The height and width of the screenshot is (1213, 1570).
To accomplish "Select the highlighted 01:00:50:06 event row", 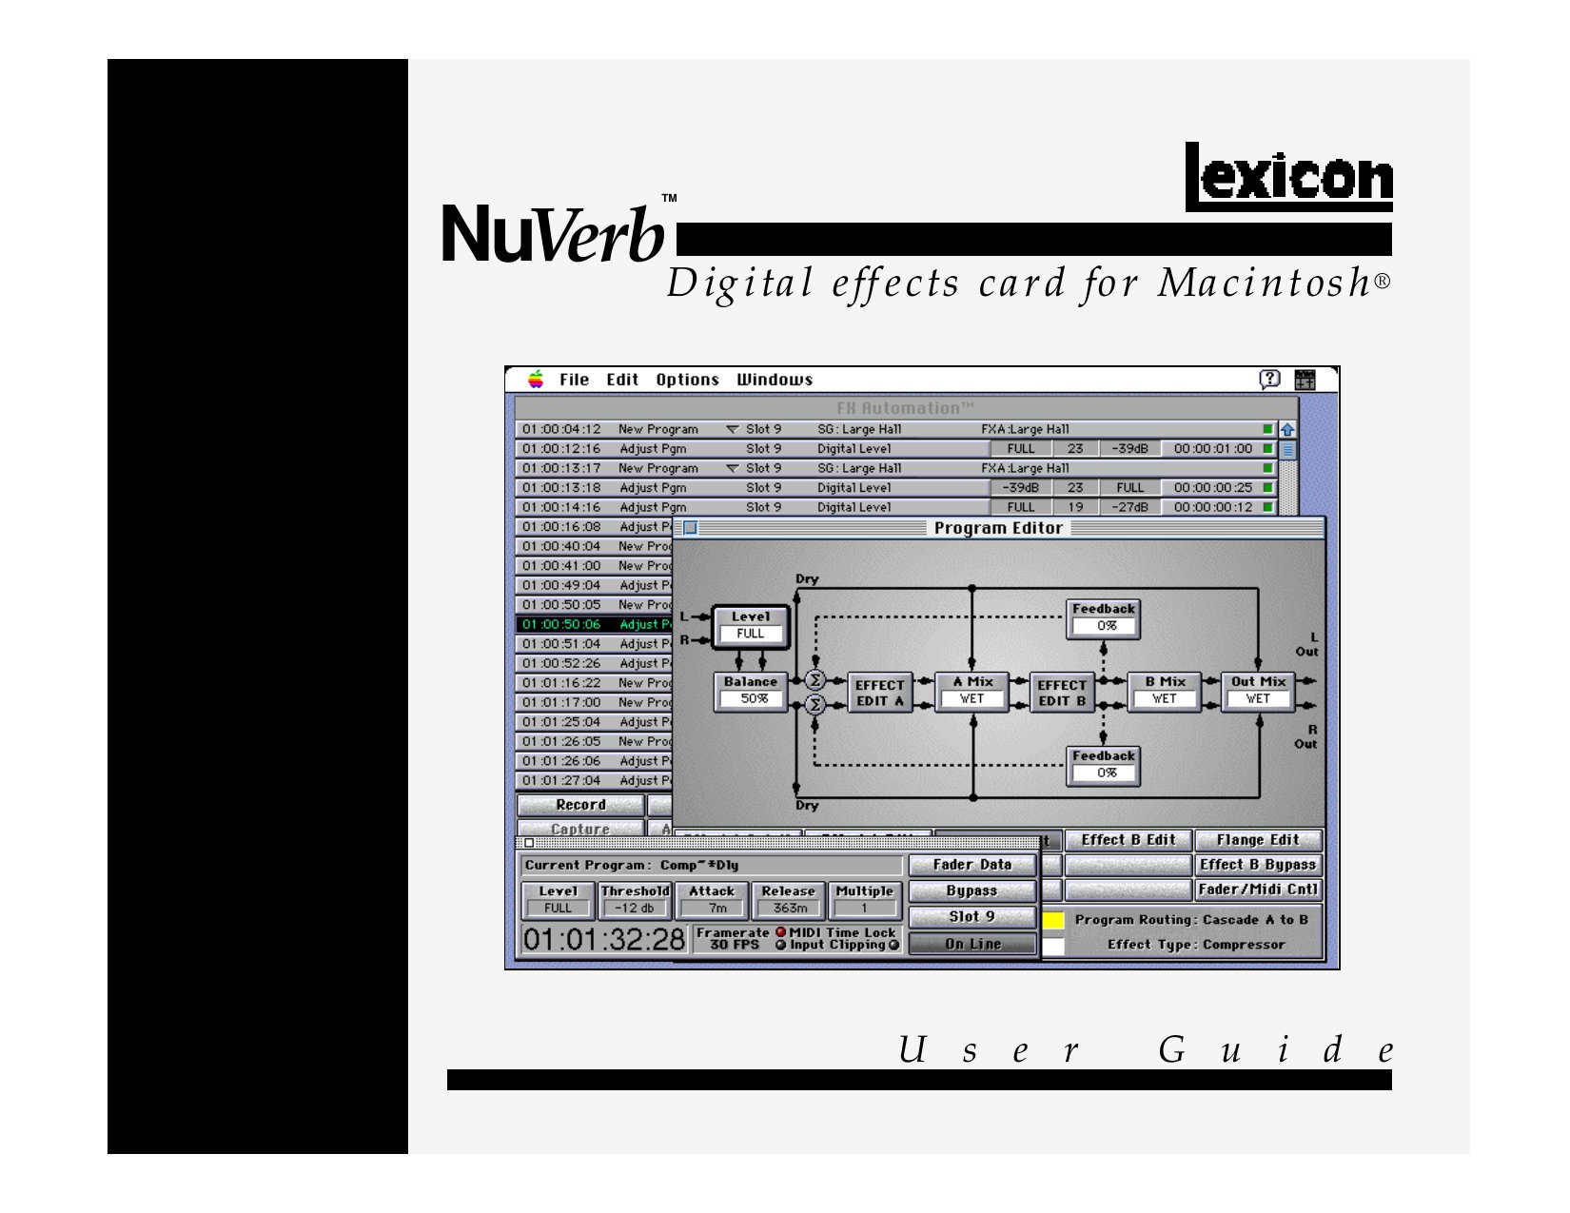I will (x=594, y=624).
